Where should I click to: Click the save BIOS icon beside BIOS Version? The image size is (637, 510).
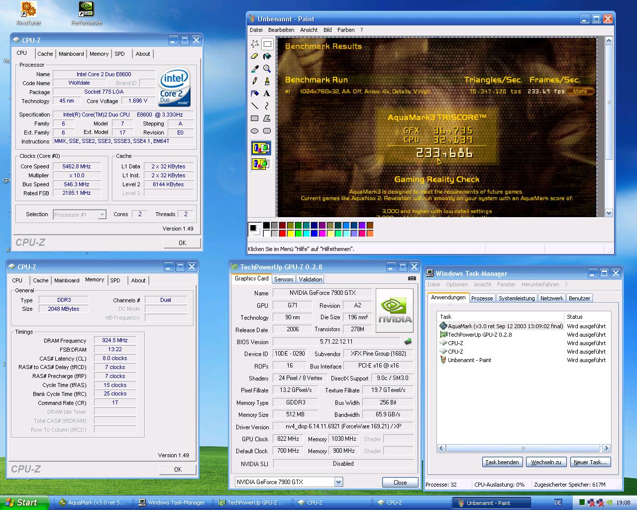408,342
